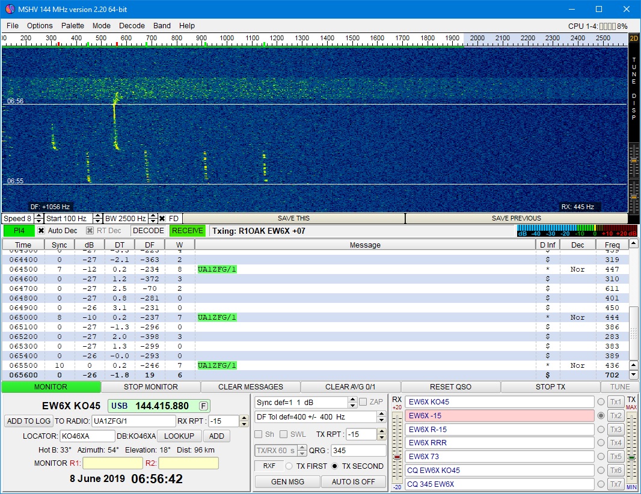Click the 2D display mode icon

click(x=634, y=38)
